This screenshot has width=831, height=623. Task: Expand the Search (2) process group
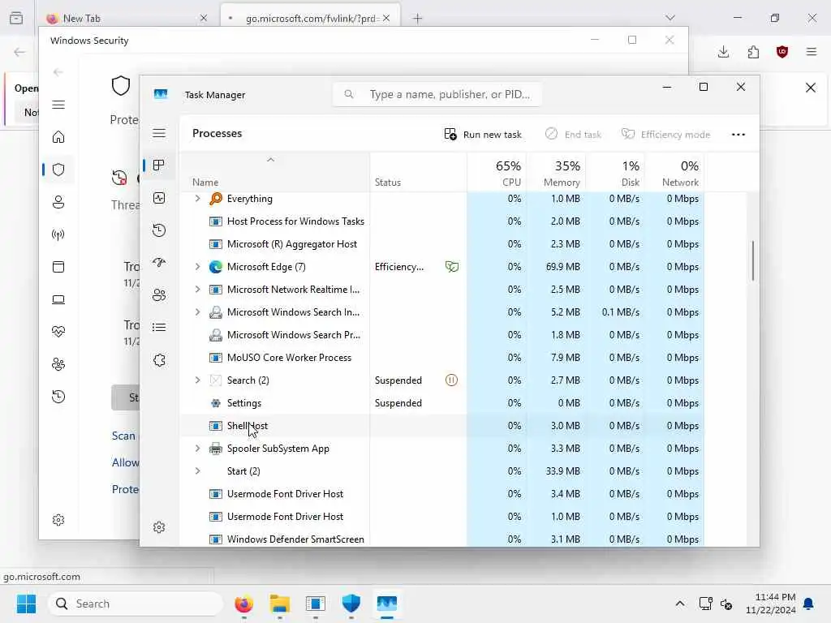[x=198, y=380]
